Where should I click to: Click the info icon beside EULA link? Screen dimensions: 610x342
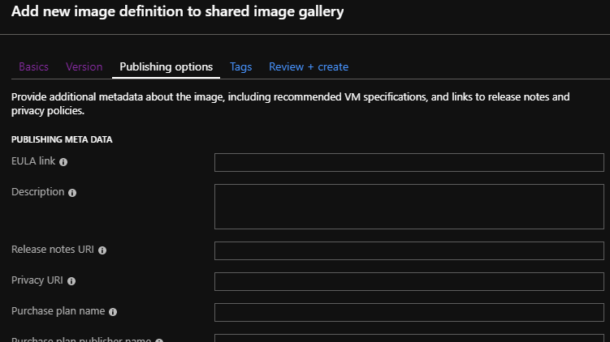pyautogui.click(x=63, y=162)
